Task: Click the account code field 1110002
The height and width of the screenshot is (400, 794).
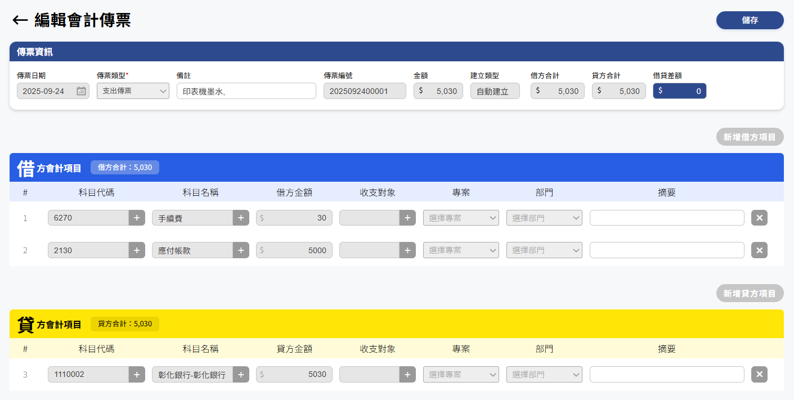Action: (x=88, y=374)
